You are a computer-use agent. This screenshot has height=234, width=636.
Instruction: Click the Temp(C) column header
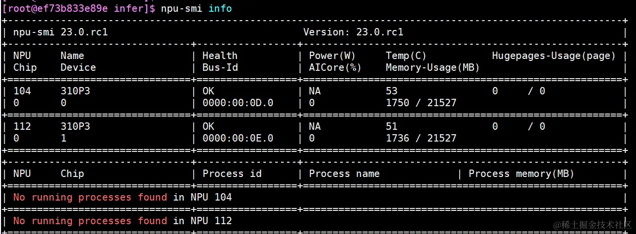tap(406, 56)
